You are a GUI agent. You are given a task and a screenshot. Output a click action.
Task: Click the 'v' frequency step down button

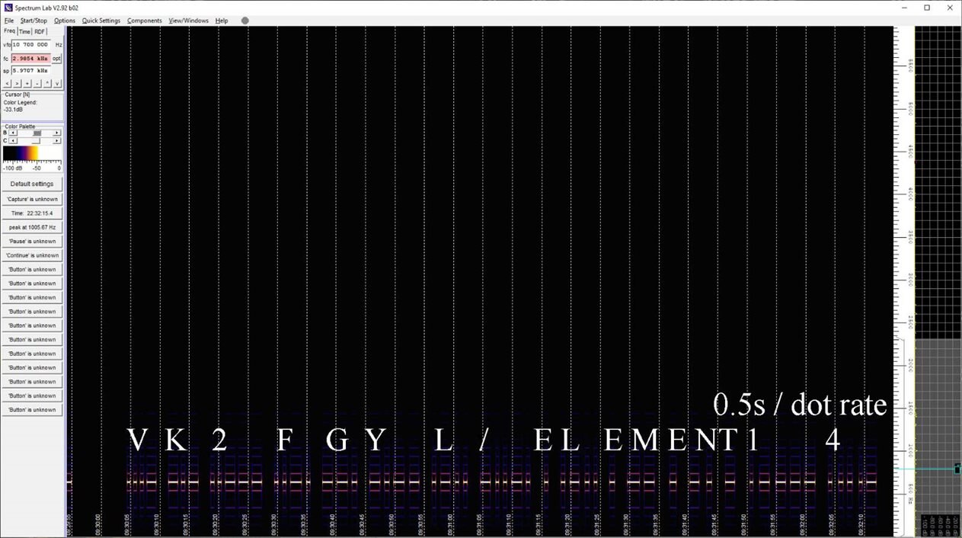(x=57, y=83)
